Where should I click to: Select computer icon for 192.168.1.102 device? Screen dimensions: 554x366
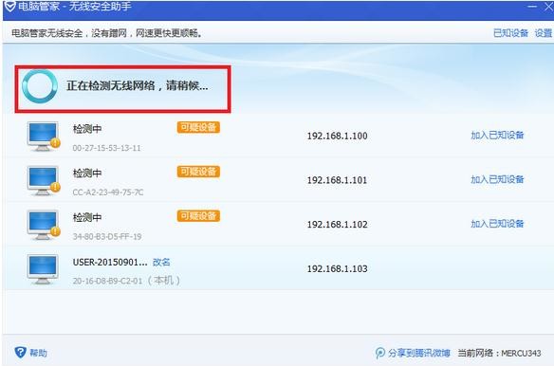43,225
